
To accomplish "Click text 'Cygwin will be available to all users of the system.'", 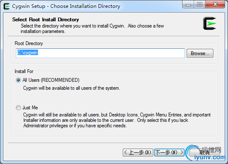I will pos(72,88).
